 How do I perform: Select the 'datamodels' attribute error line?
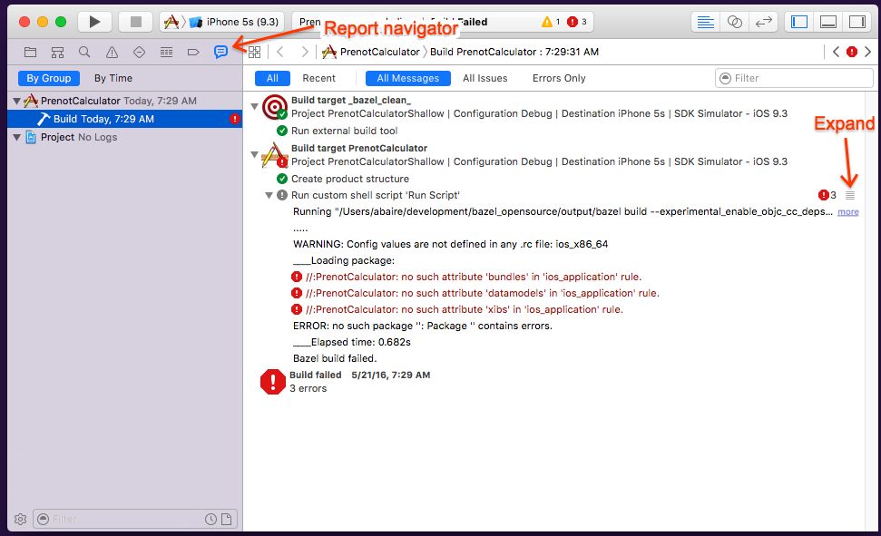(x=475, y=293)
